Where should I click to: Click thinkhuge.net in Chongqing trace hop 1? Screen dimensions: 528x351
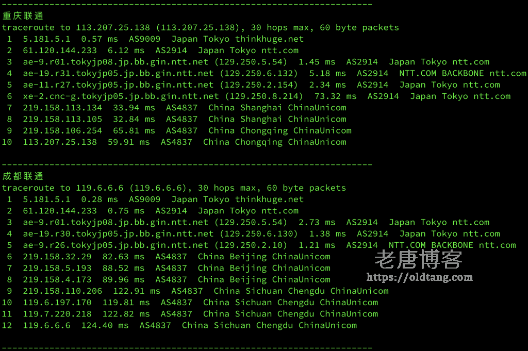coord(269,39)
